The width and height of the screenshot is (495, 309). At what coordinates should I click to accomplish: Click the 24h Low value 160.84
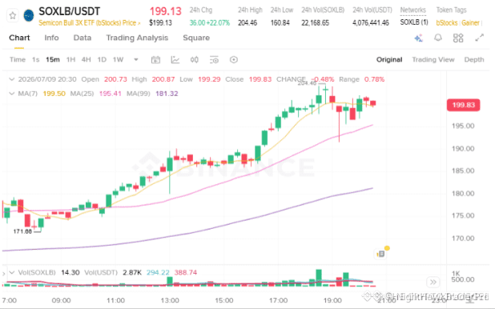(x=280, y=23)
